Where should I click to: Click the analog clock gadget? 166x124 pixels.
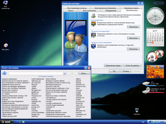click(x=155, y=16)
